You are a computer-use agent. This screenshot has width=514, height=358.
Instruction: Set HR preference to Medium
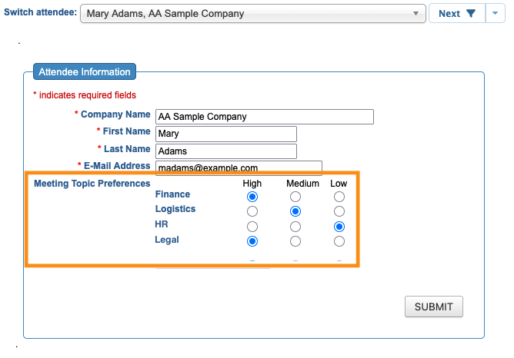[x=295, y=227]
